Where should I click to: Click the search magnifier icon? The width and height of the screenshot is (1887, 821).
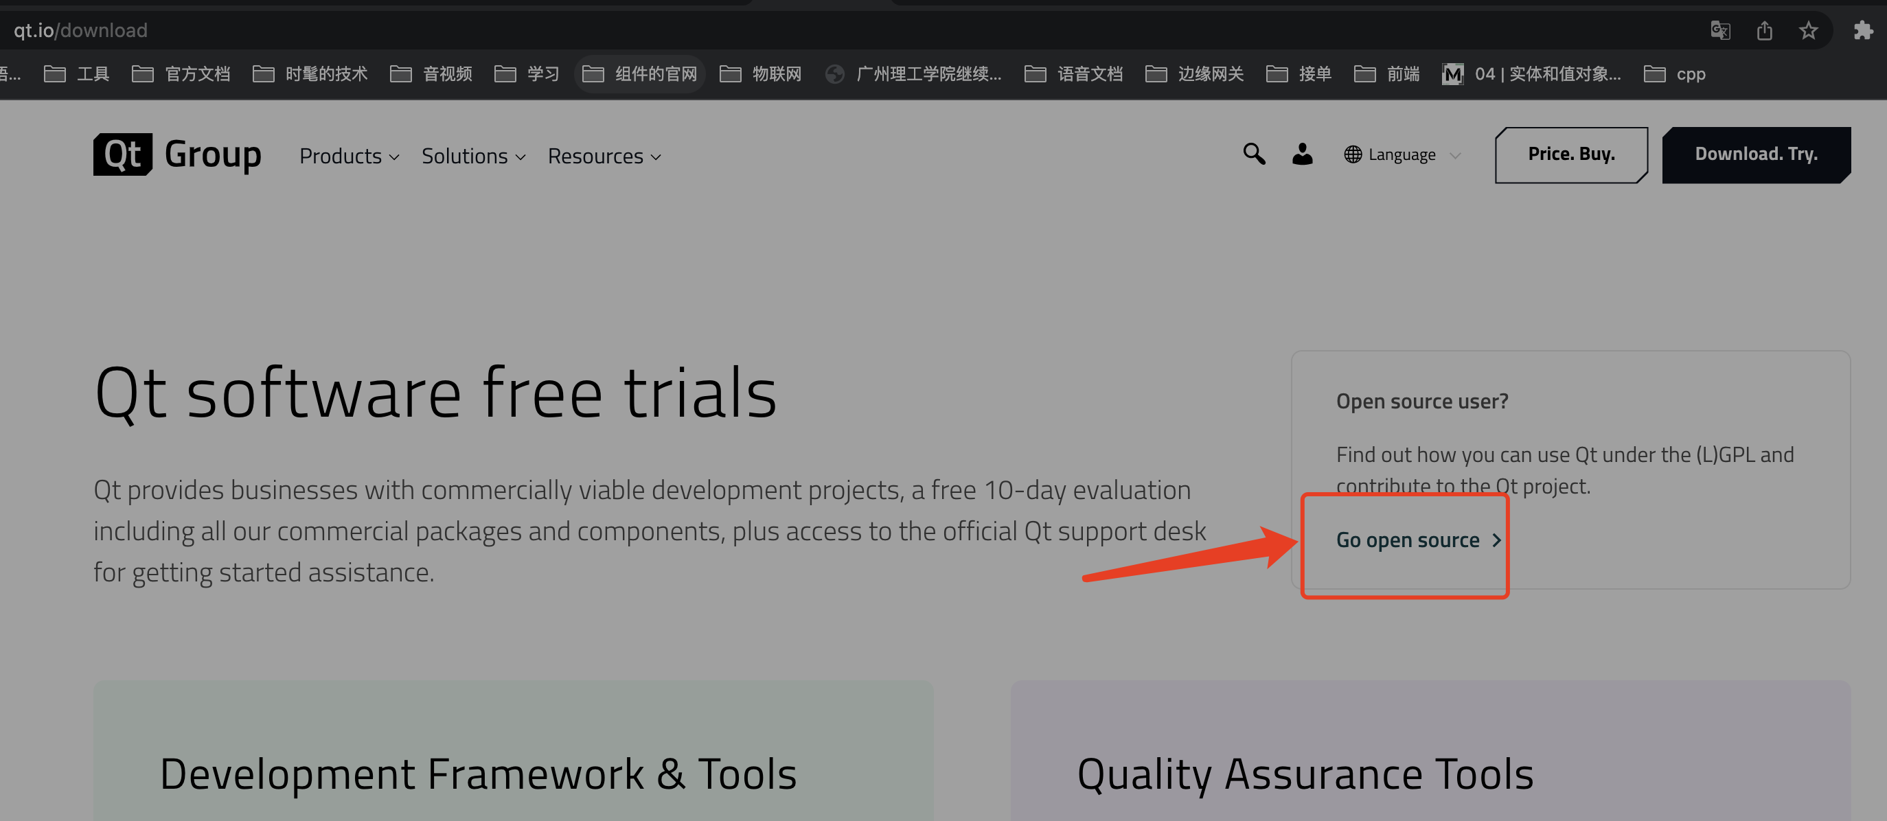tap(1253, 154)
